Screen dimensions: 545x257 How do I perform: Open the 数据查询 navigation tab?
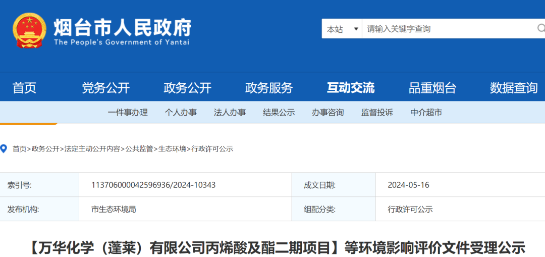(514, 88)
